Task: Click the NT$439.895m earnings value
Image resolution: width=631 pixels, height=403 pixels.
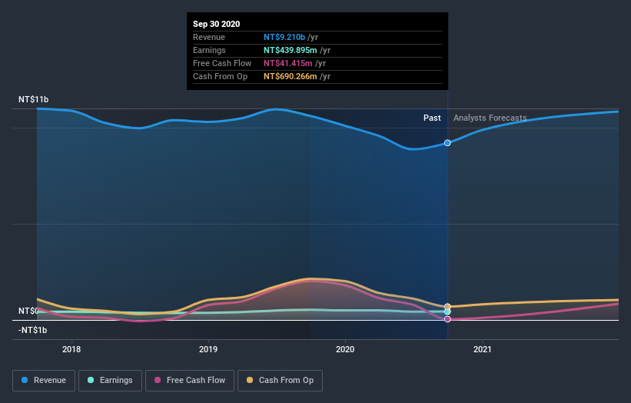Action: pyautogui.click(x=291, y=50)
